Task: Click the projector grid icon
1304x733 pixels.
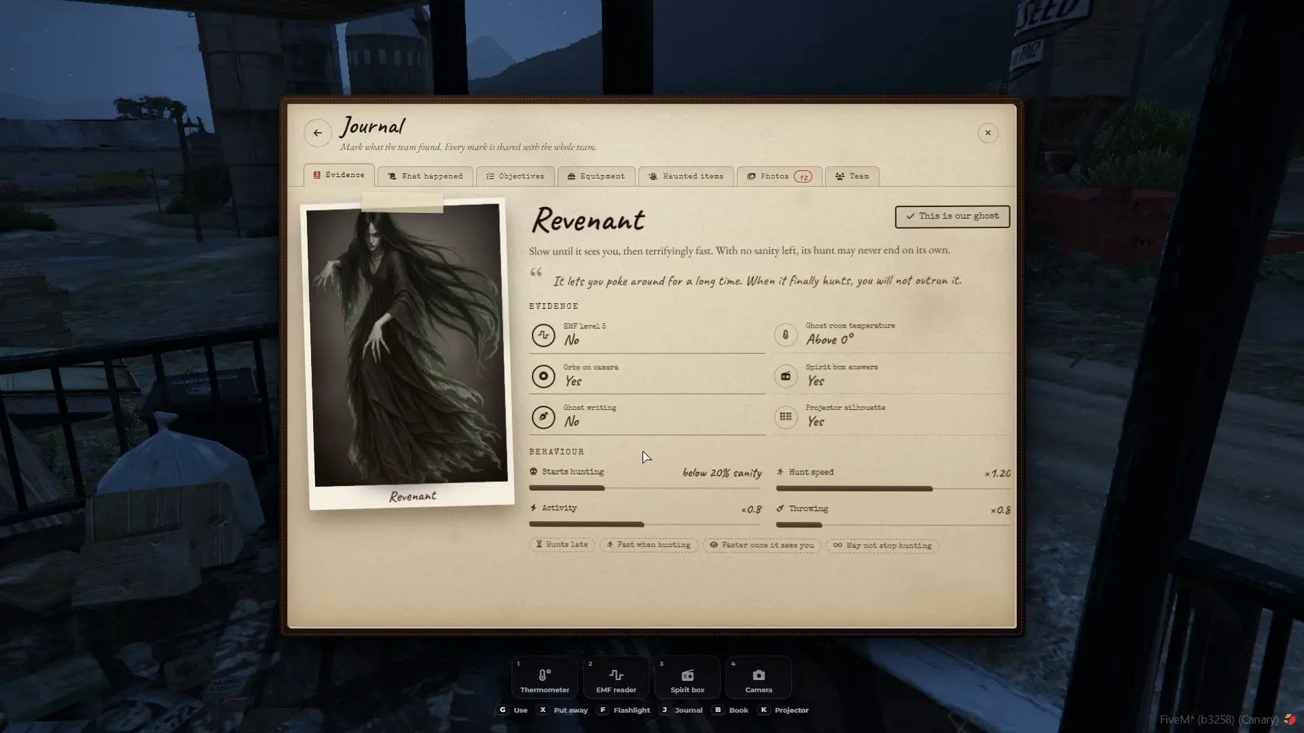Action: (786, 417)
